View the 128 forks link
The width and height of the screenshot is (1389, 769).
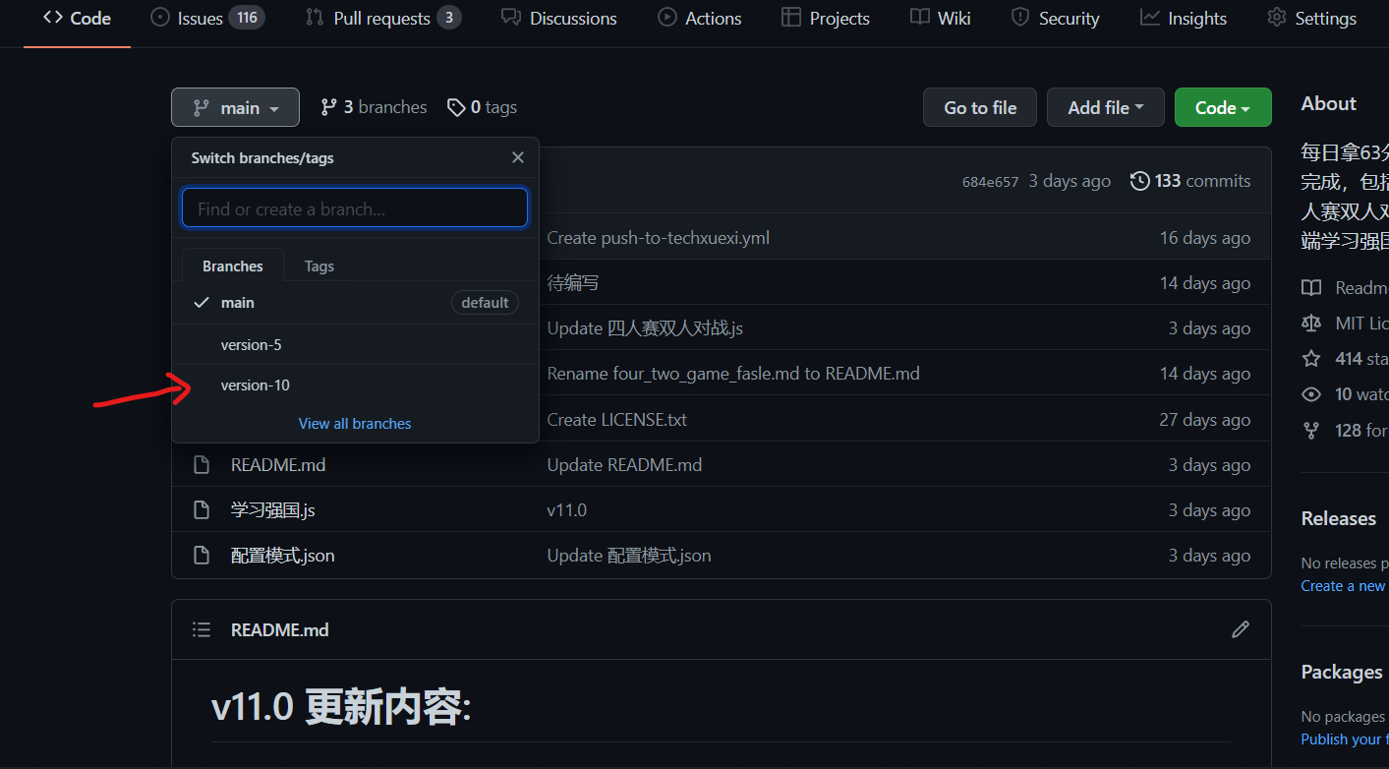click(x=1345, y=431)
